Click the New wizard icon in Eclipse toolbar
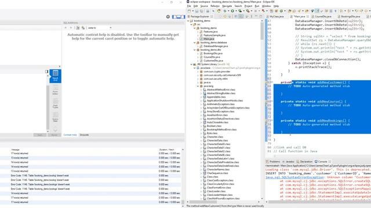Image resolution: width=371 pixels, height=208 pixels. 189,11
